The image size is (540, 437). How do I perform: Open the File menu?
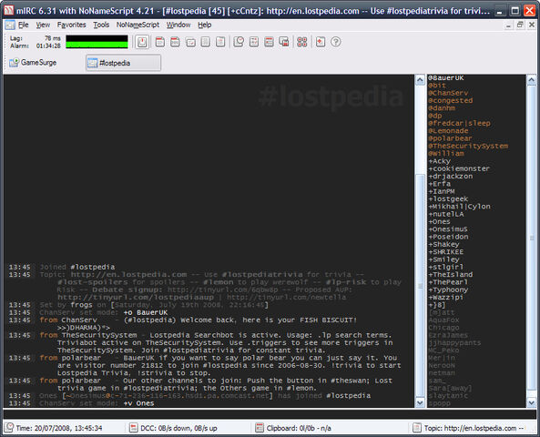tap(24, 25)
